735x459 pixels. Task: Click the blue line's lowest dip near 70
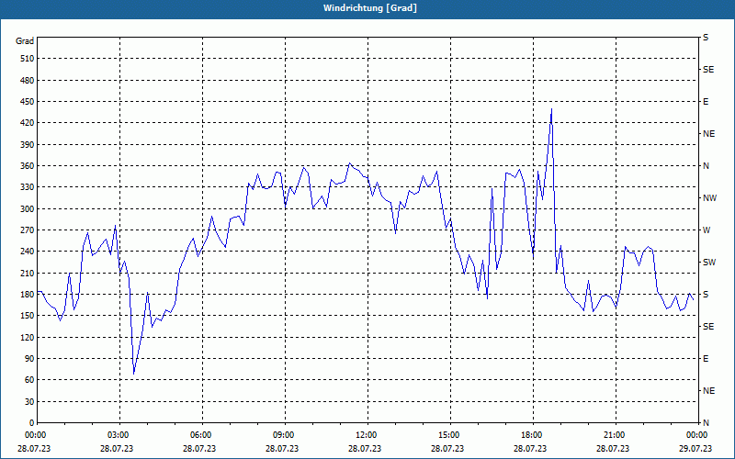tap(133, 374)
